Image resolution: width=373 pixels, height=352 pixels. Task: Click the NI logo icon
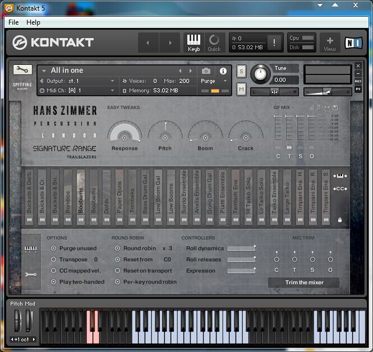point(354,43)
